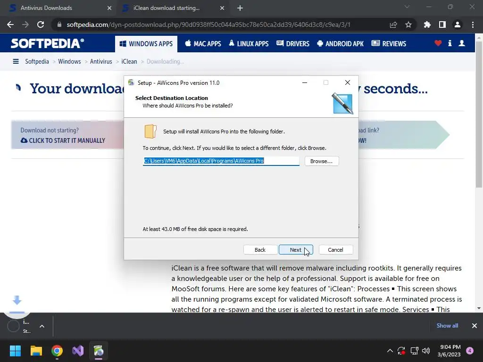Open Chrome three-dot menu

click(473, 25)
